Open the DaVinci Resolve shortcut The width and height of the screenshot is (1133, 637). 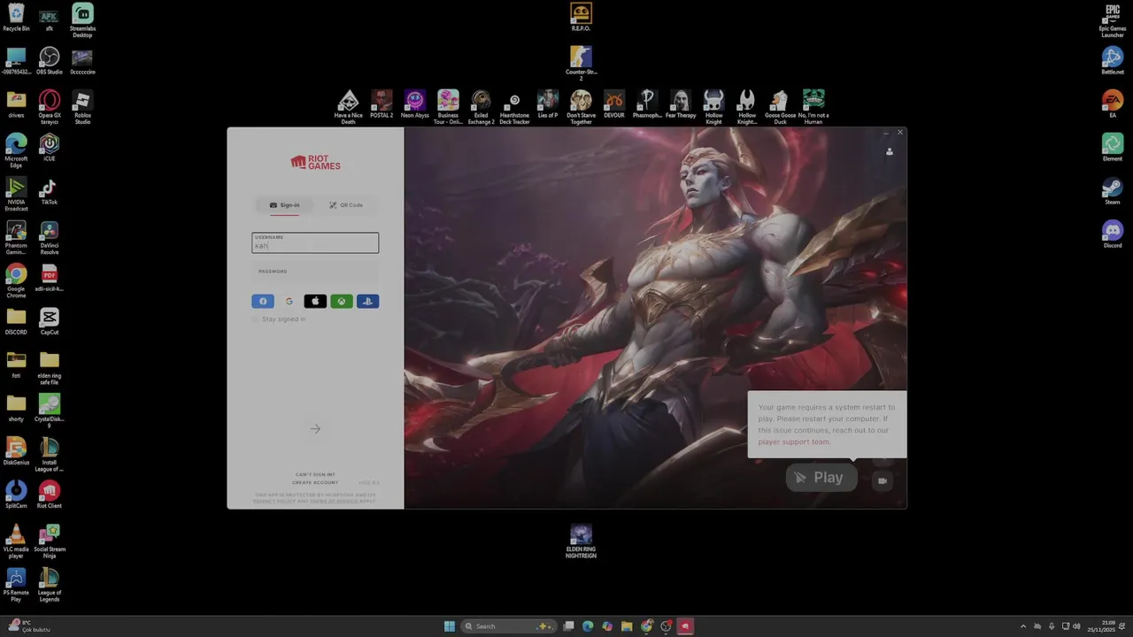50,237
